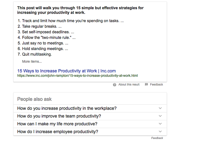This screenshot has height=144, width=202.
Task: Expand chevron for 'increase employee productivity'
Action: click(x=160, y=132)
